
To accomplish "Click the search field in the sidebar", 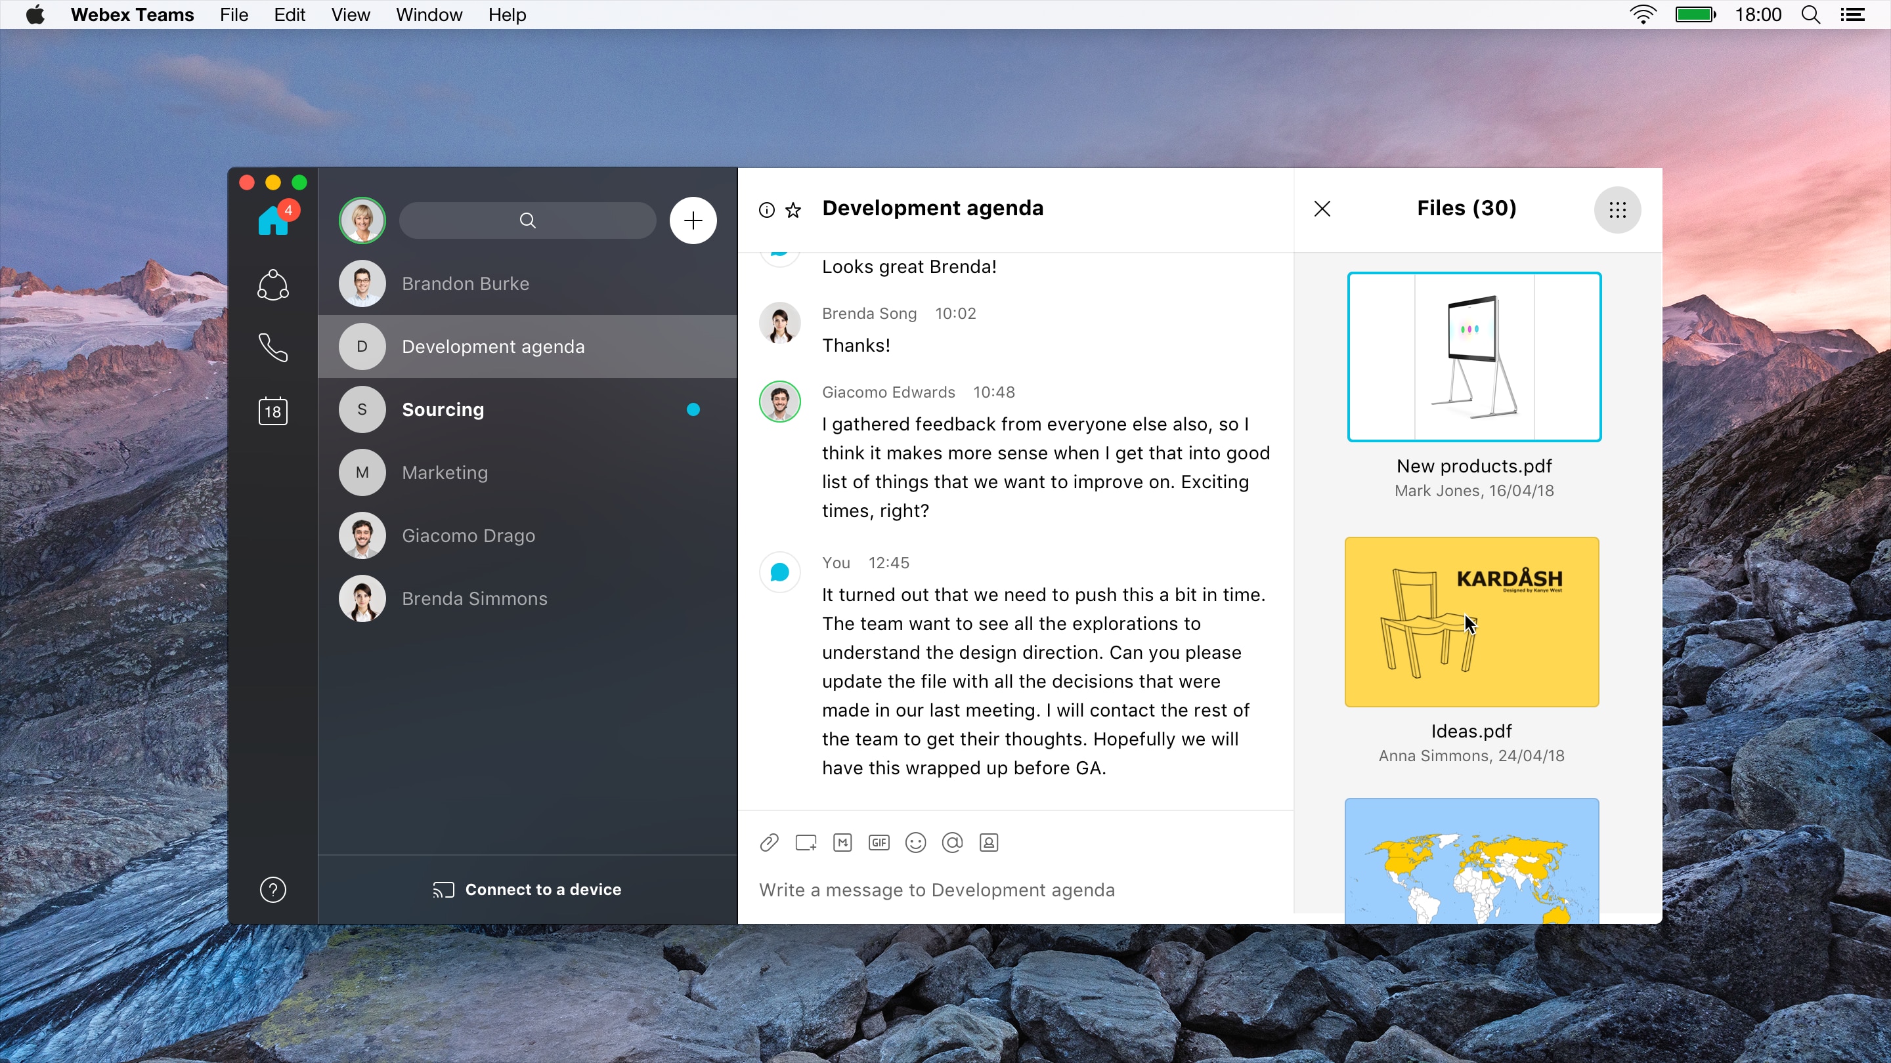I will coord(527,220).
